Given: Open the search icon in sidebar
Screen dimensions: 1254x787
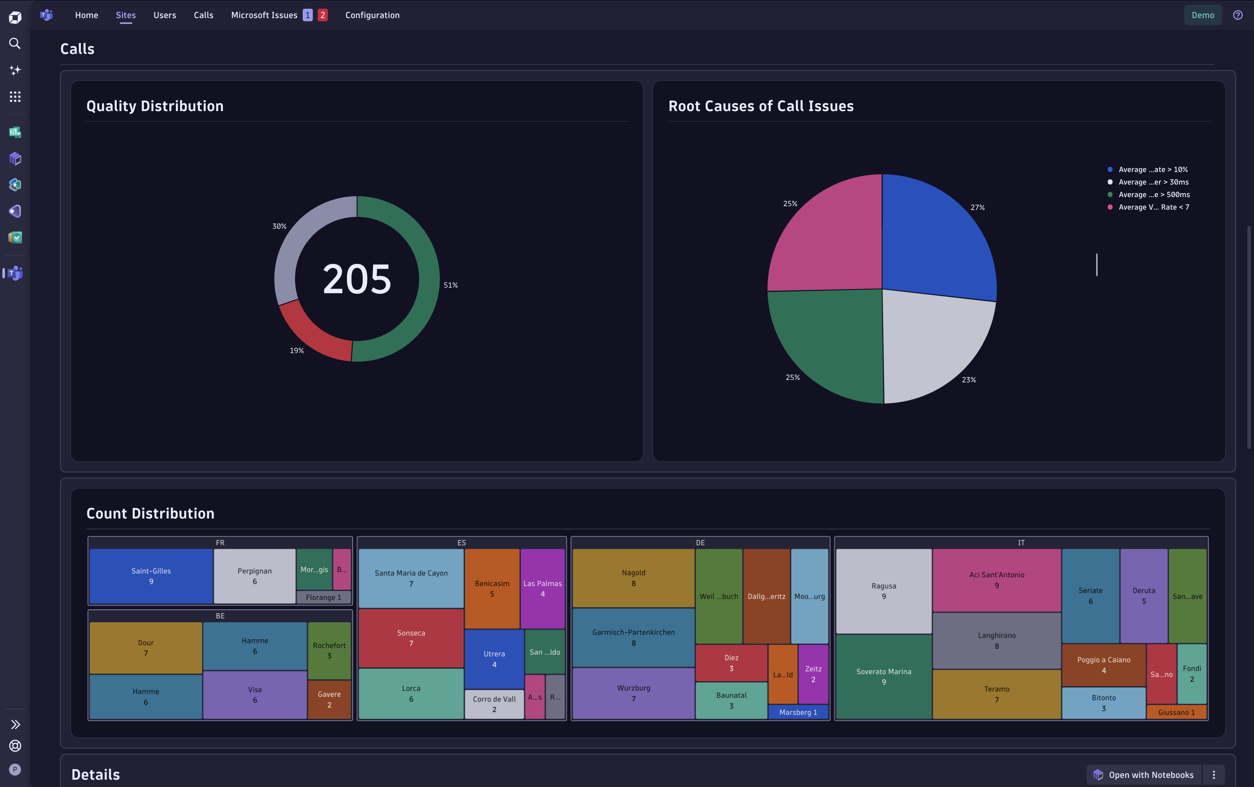Looking at the screenshot, I should click(x=15, y=44).
